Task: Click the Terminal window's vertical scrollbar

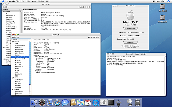Action: 165,76
